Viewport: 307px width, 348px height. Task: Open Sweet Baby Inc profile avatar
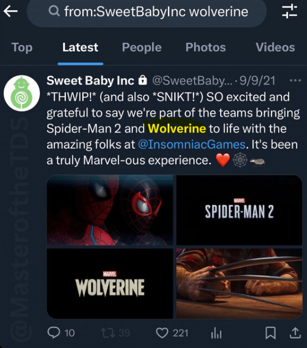coord(22,93)
